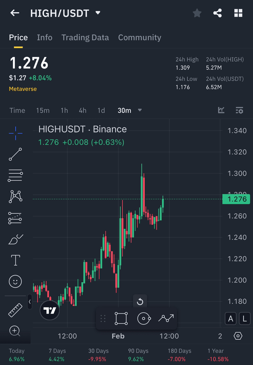The height and width of the screenshot is (365, 253).
Task: Select the horizontal lines tool
Action: (x=15, y=175)
